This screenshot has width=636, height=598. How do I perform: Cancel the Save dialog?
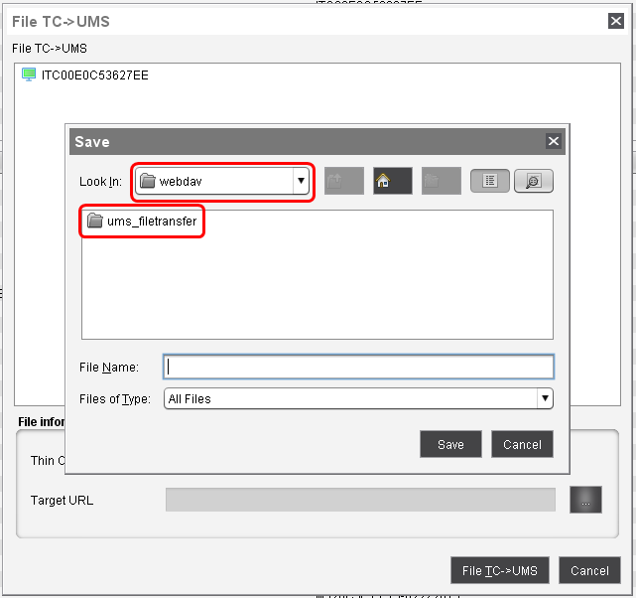tap(522, 444)
